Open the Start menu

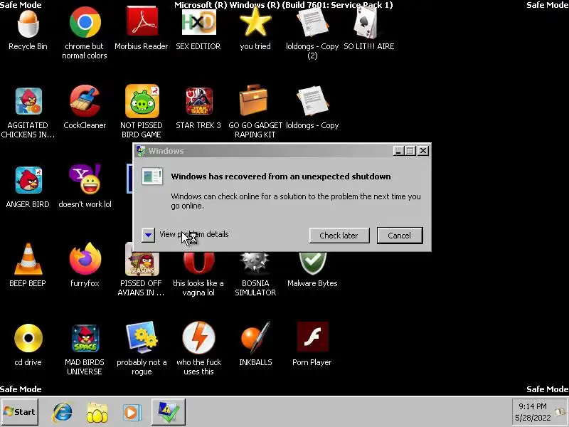coord(20,412)
